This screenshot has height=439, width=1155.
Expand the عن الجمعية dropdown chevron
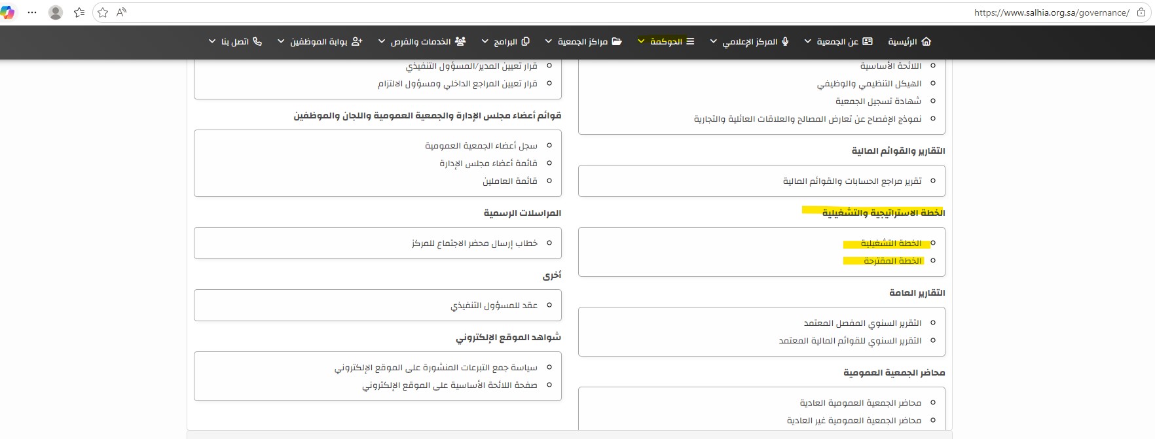coord(807,41)
